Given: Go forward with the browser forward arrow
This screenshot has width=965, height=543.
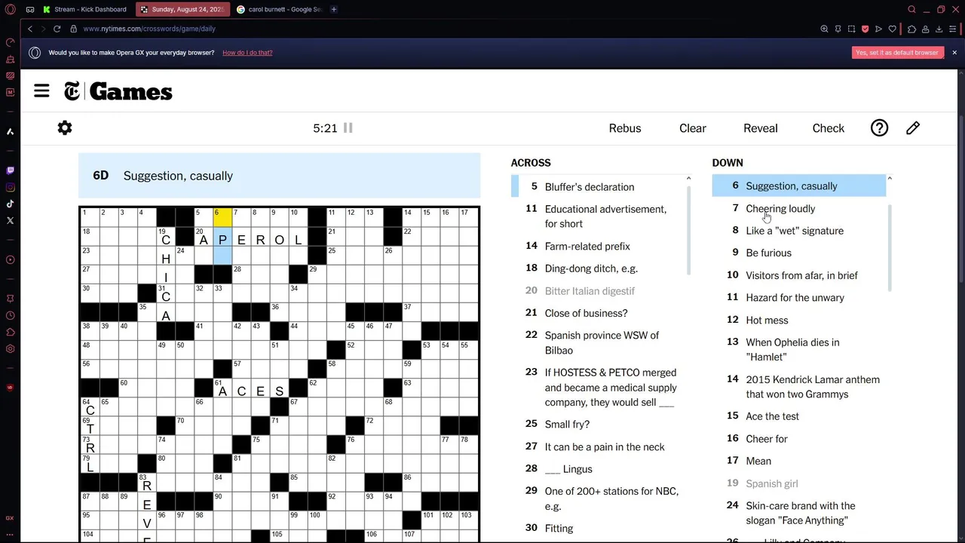Looking at the screenshot, I should pos(43,29).
